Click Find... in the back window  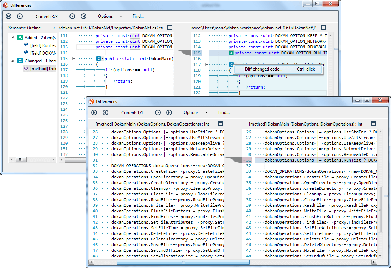point(138,16)
